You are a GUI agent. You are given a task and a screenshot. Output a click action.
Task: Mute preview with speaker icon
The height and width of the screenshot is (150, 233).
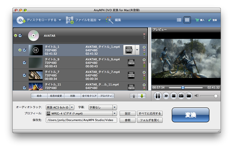pos(196,96)
